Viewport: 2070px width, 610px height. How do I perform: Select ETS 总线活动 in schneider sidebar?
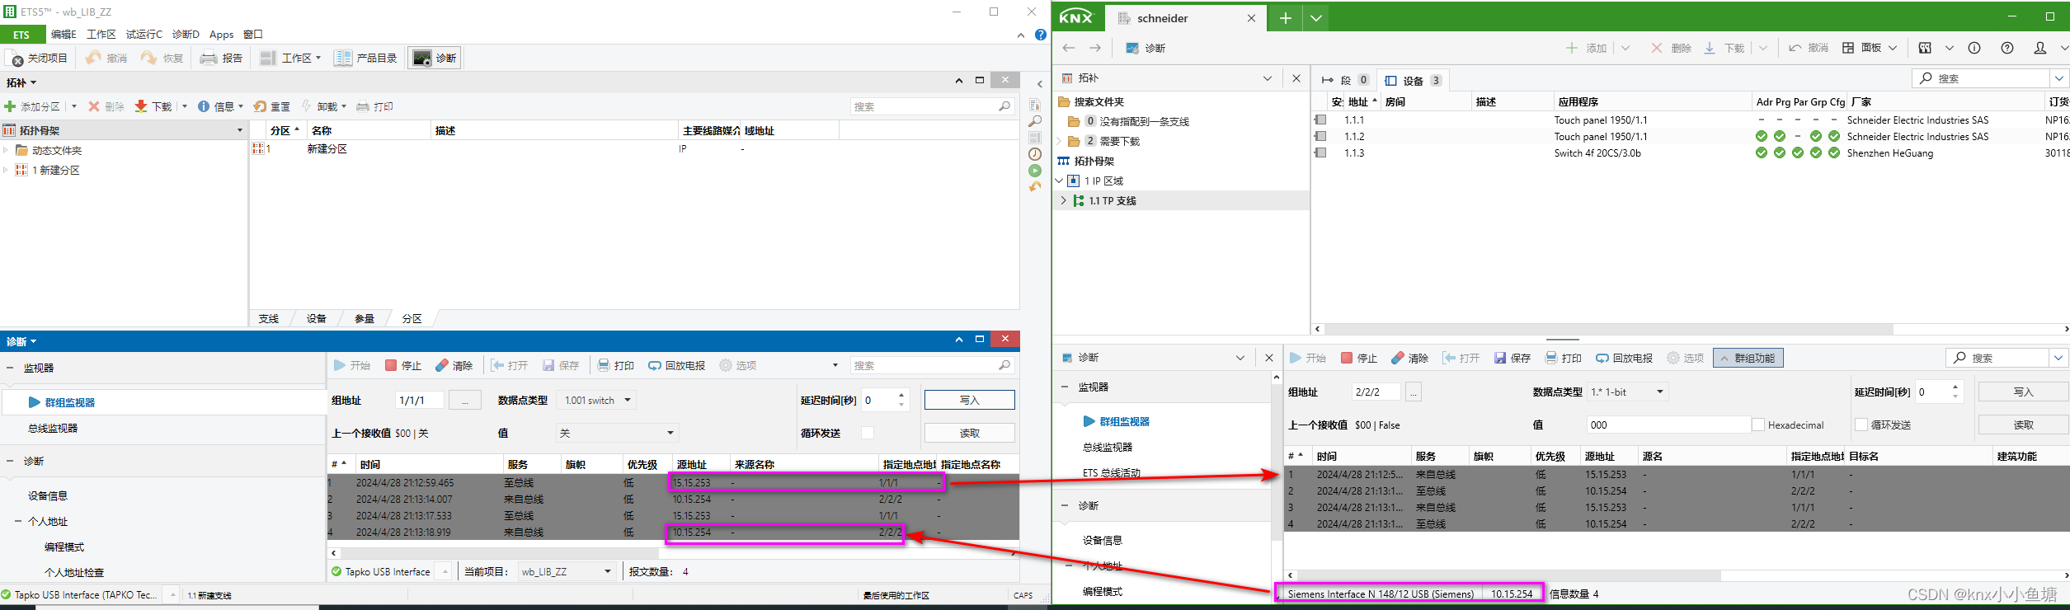pos(1112,472)
